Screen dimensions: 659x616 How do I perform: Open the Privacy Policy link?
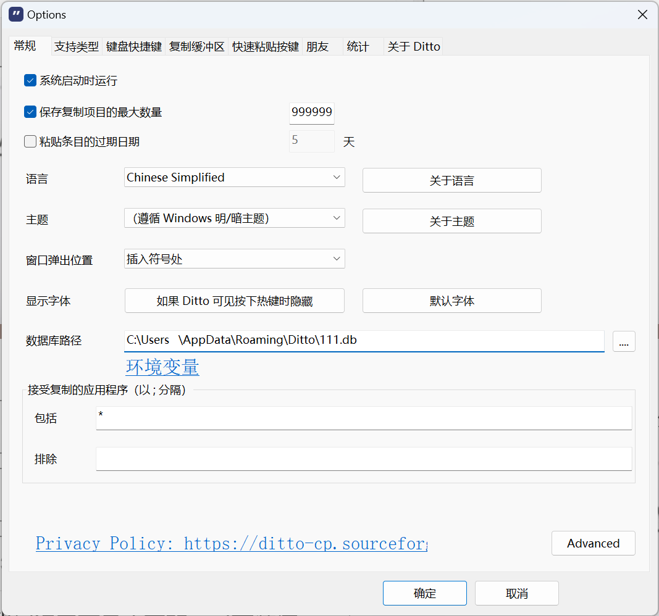point(232,544)
